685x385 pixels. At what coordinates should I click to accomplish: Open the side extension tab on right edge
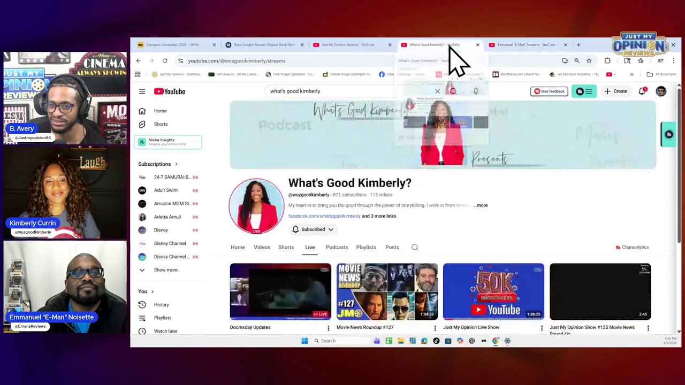(668, 135)
